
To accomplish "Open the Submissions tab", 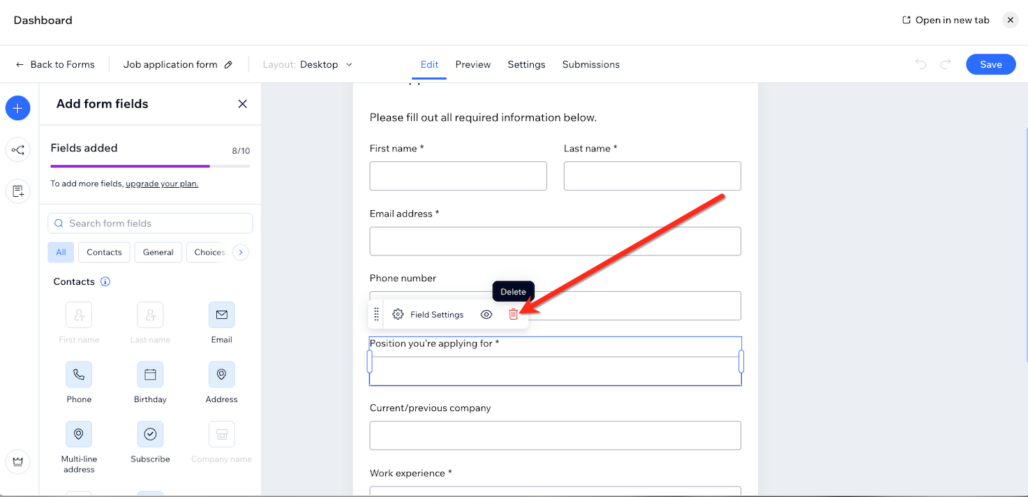I will (590, 65).
